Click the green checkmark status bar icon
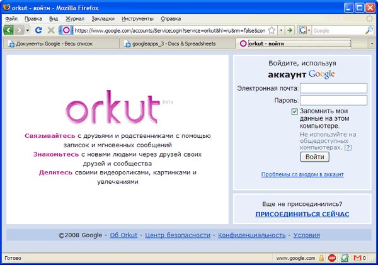 pyautogui.click(x=345, y=258)
